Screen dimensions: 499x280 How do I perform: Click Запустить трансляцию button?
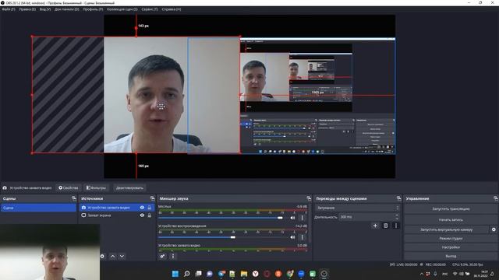click(451, 209)
